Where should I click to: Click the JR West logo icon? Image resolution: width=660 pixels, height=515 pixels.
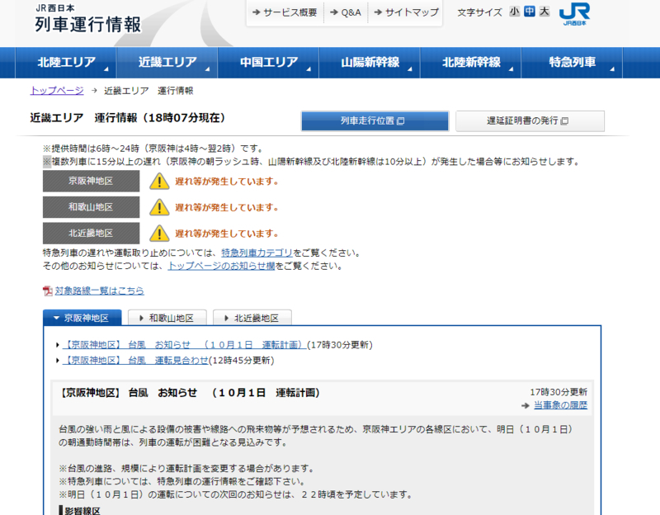point(574,14)
